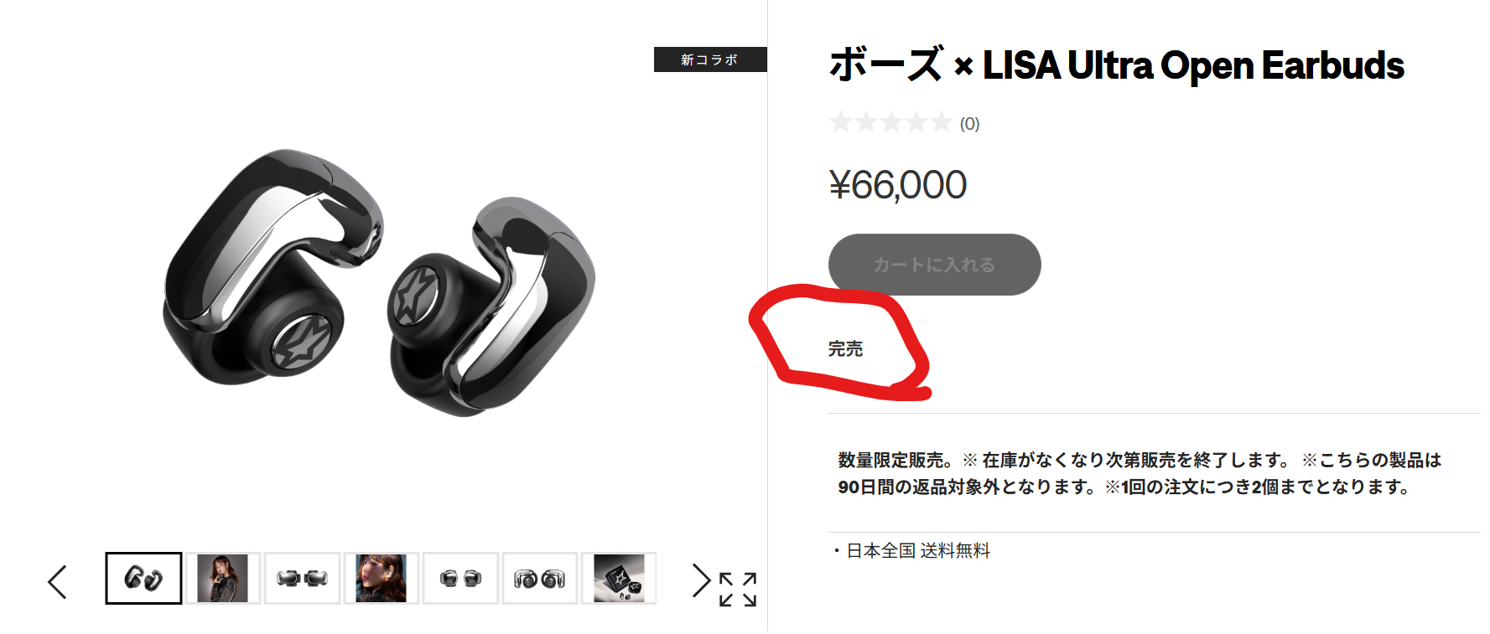Select fourth thumbnail close-up of woman's face
This screenshot has width=1490, height=634.
click(x=382, y=578)
